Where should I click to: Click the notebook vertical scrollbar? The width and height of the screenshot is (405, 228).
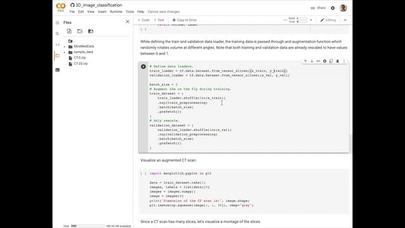[x=351, y=144]
